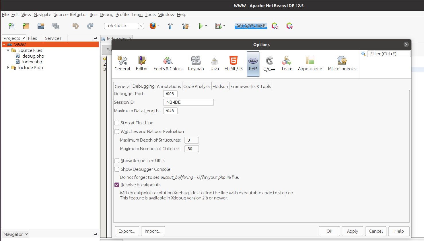The width and height of the screenshot is (424, 241).
Task: Click the Apply button
Action: tap(352, 231)
